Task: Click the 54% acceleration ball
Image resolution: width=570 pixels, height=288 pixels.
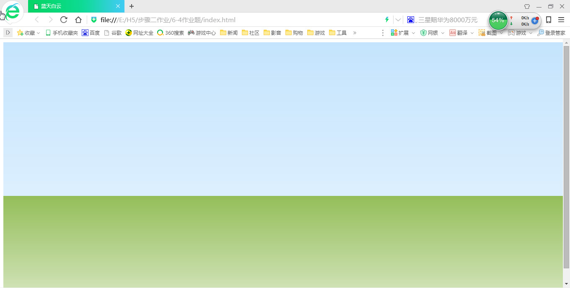Action: click(x=497, y=20)
